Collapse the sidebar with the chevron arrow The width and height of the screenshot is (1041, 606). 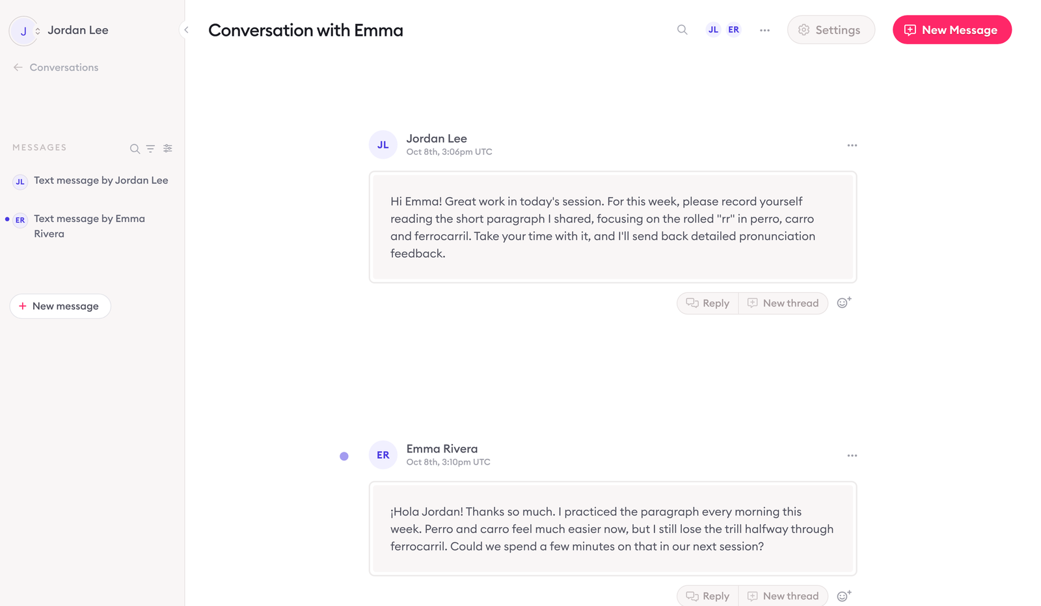(x=186, y=30)
